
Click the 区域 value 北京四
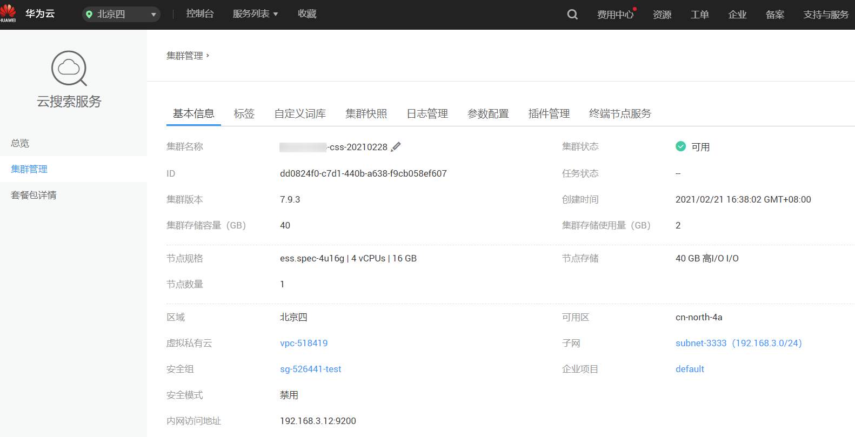pyautogui.click(x=293, y=317)
